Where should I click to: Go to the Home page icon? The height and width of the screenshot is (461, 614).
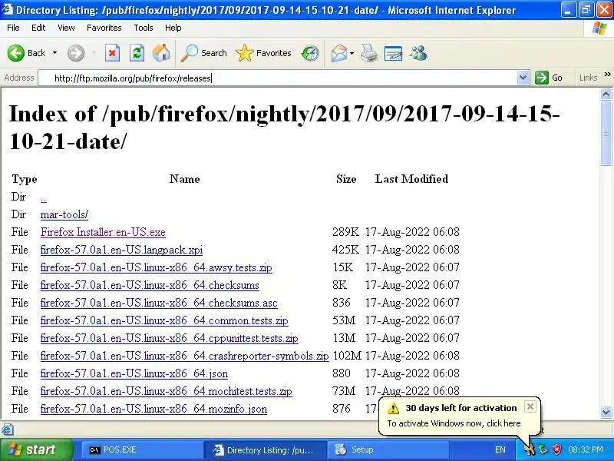(x=161, y=53)
